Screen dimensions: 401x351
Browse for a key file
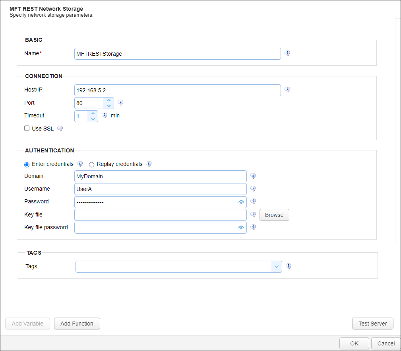pos(274,215)
